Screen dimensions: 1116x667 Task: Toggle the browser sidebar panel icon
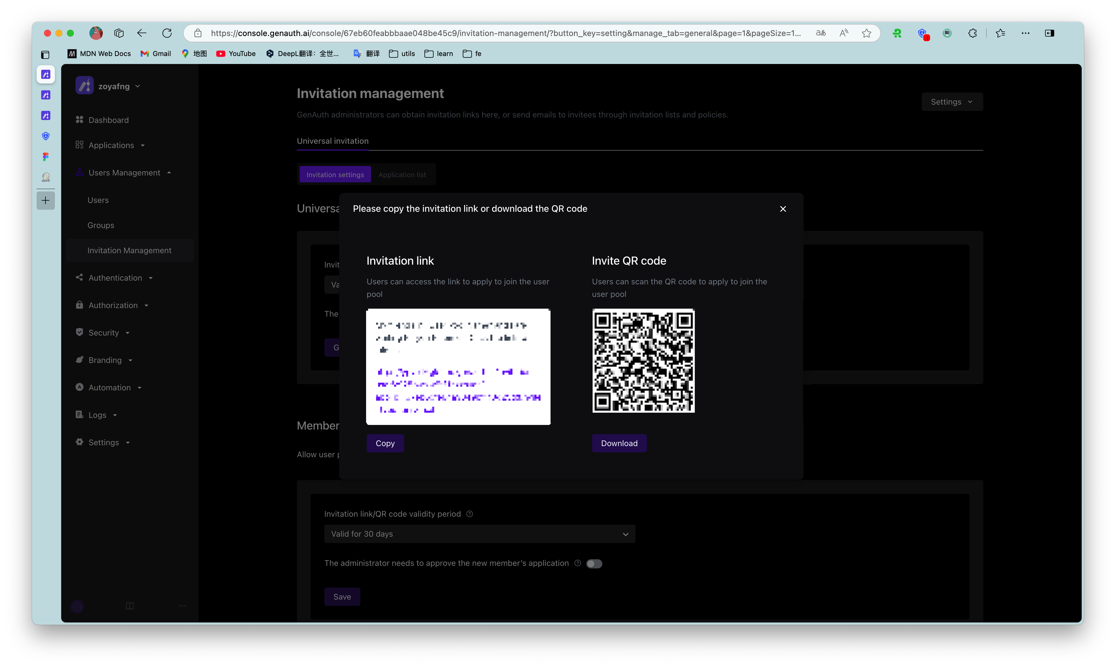[x=1049, y=33]
